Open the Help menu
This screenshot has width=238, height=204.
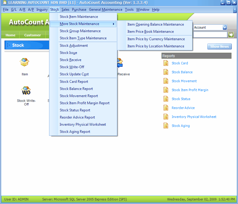tap(156, 10)
